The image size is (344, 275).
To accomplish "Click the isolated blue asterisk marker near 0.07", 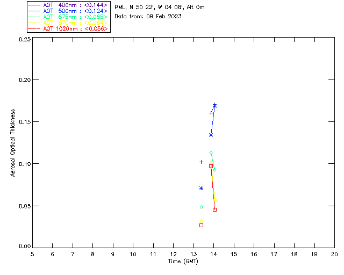I will coord(201,189).
